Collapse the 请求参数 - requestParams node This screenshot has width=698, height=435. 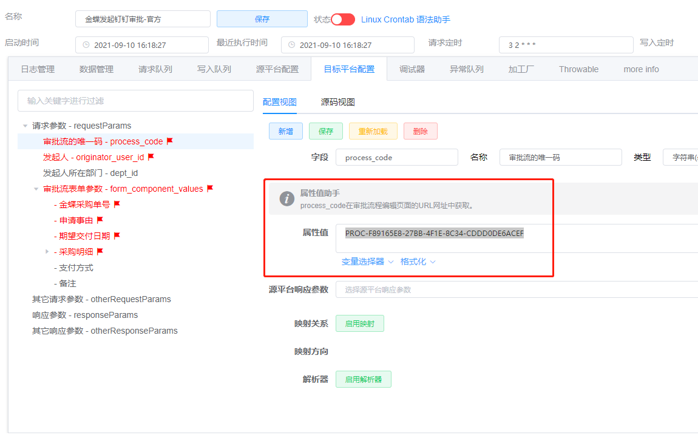(x=25, y=126)
